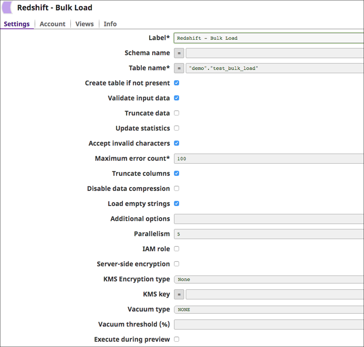Enable the IAM role option
The width and height of the screenshot is (364, 347).
click(176, 248)
